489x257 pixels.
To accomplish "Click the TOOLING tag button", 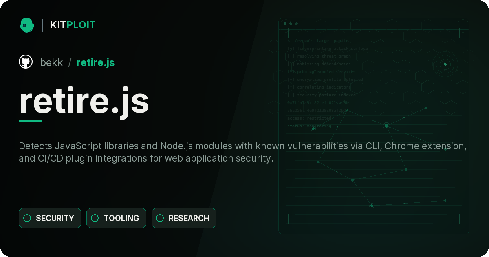I will [x=116, y=218].
